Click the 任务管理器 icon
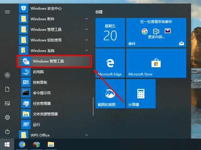Image resolution: width=201 pixels, height=150 pixels. [26, 103]
